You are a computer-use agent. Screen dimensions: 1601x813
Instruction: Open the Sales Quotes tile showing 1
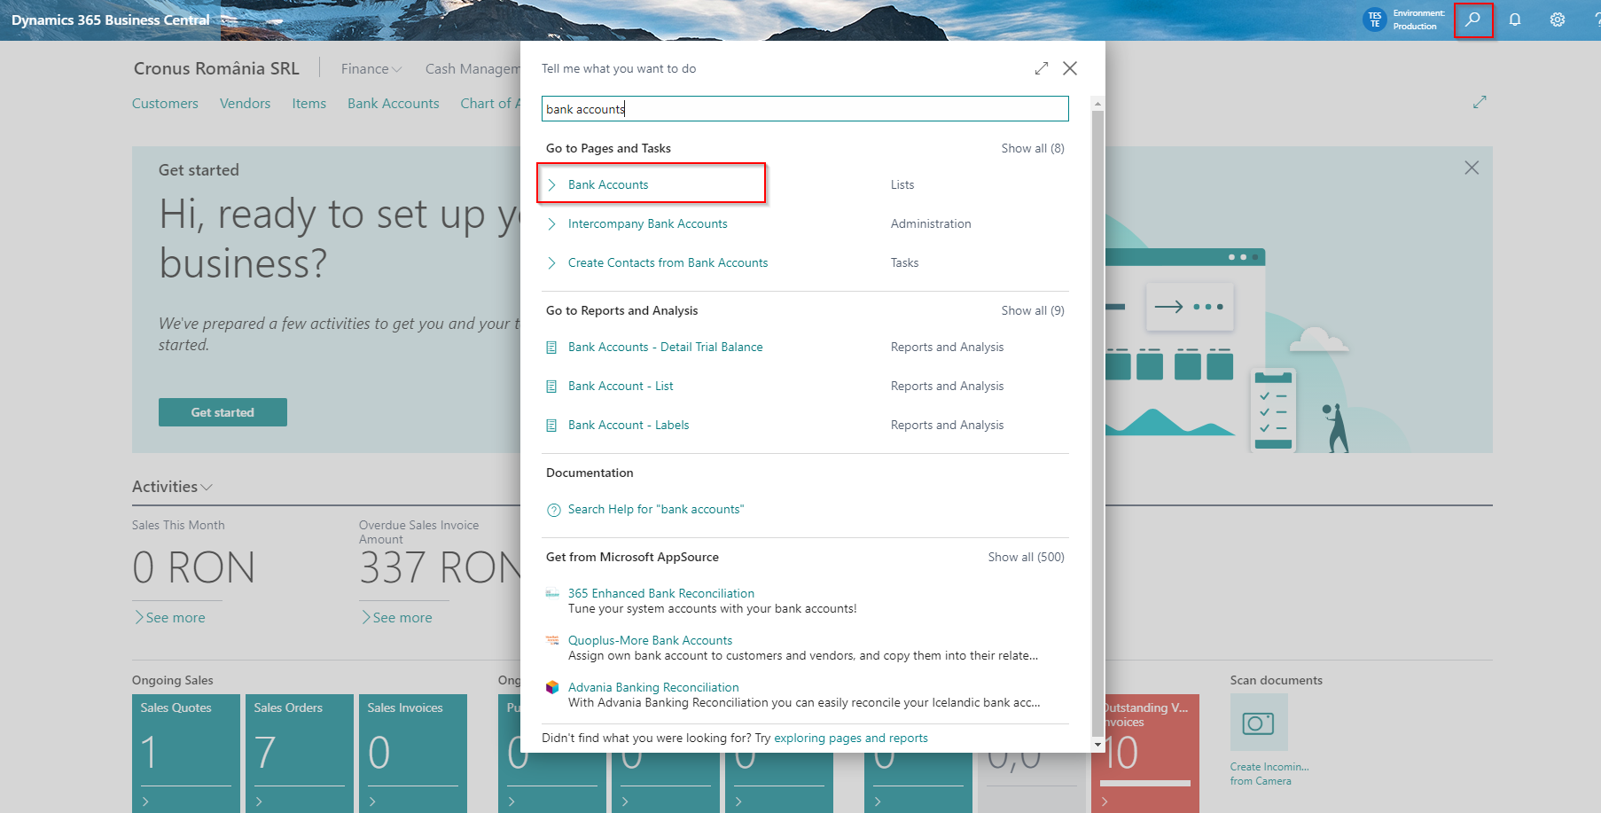point(186,754)
